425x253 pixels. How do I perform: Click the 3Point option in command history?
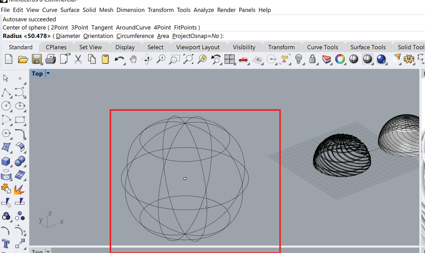click(80, 28)
